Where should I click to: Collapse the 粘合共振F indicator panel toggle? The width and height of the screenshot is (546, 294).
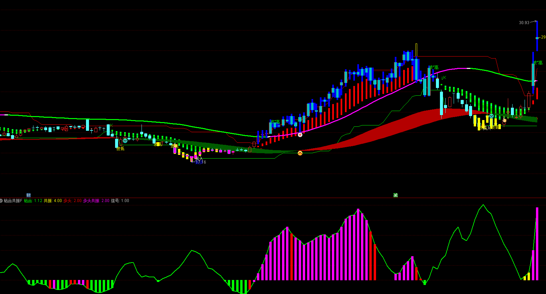click(1, 201)
